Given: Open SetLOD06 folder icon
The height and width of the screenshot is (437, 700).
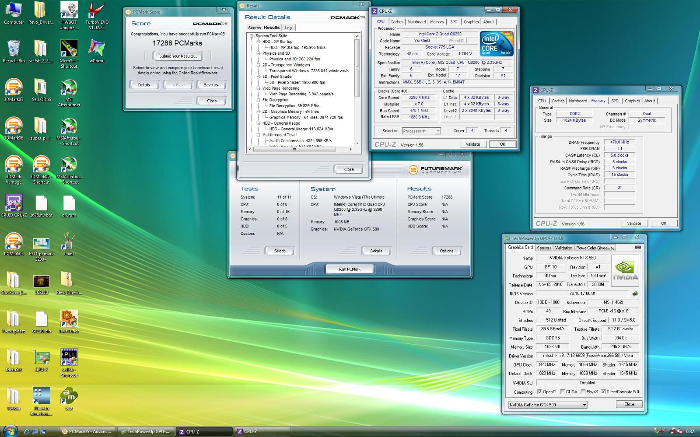Looking at the screenshot, I should coord(41,90).
